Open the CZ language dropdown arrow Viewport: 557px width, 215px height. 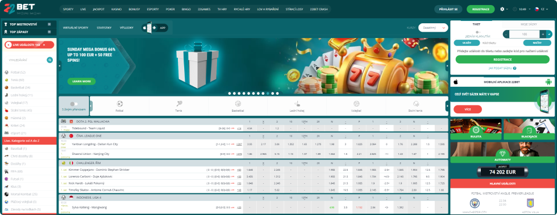(x=547, y=9)
